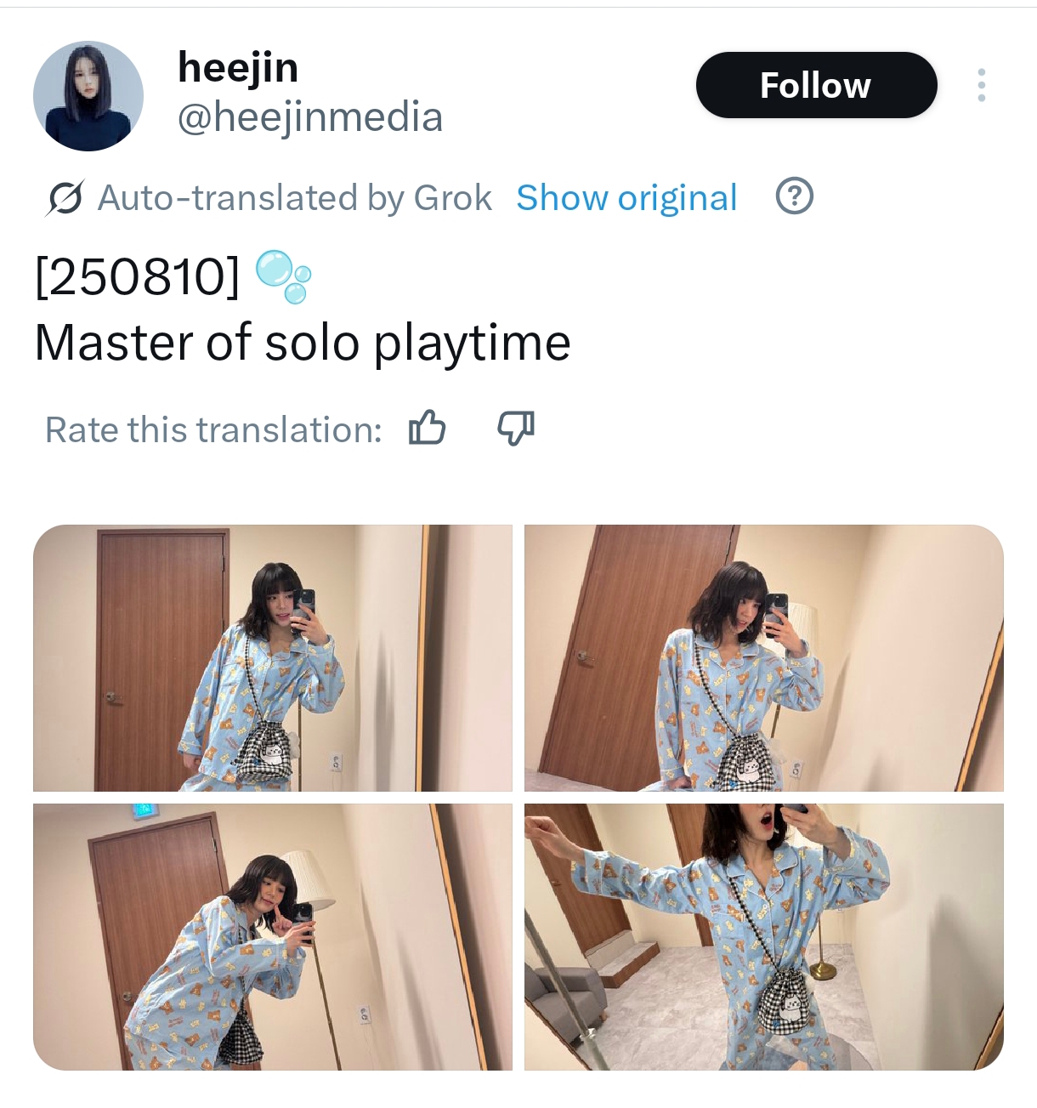Click the Grok logo icon
The width and height of the screenshot is (1037, 1108).
pos(65,197)
